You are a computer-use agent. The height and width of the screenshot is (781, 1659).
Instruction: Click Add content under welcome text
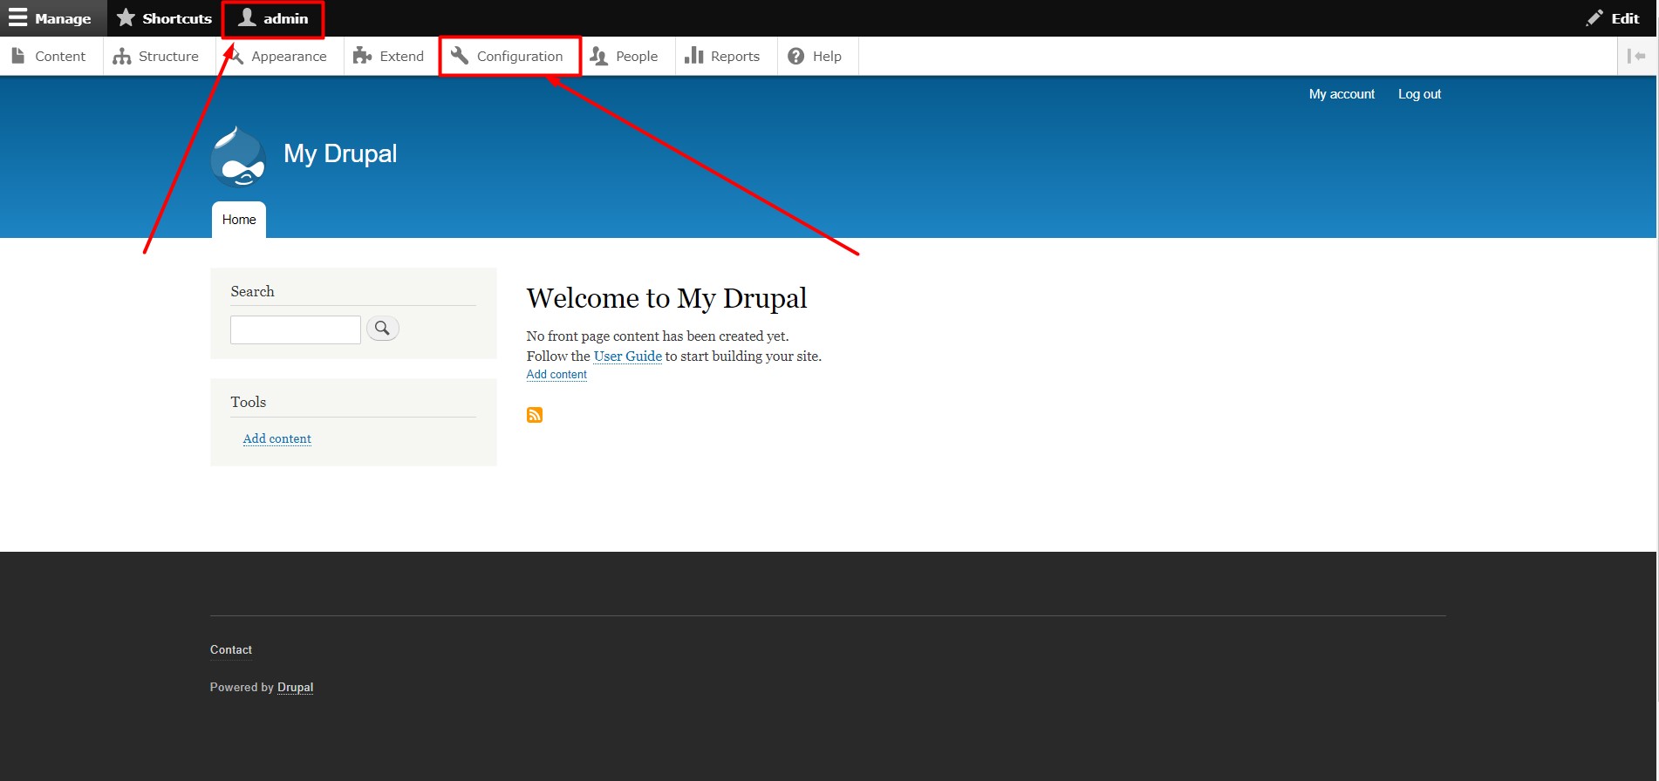coord(556,375)
